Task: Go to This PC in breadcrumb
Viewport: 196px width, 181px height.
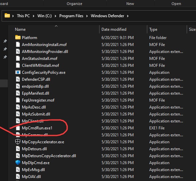Action: click(23, 16)
